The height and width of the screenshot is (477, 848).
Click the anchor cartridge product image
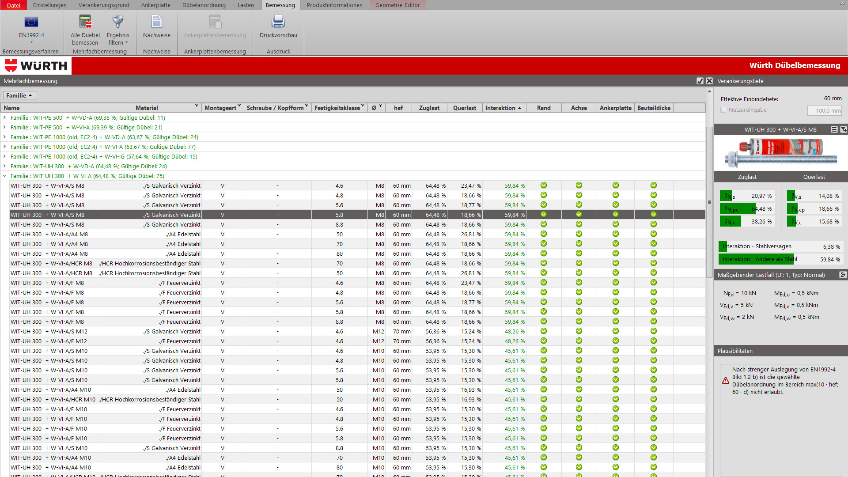(781, 152)
